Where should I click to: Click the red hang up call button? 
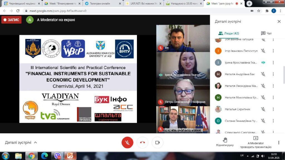coord(142,142)
